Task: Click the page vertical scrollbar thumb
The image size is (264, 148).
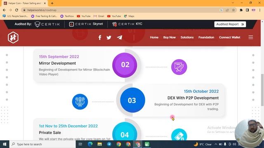Action: 262,90
